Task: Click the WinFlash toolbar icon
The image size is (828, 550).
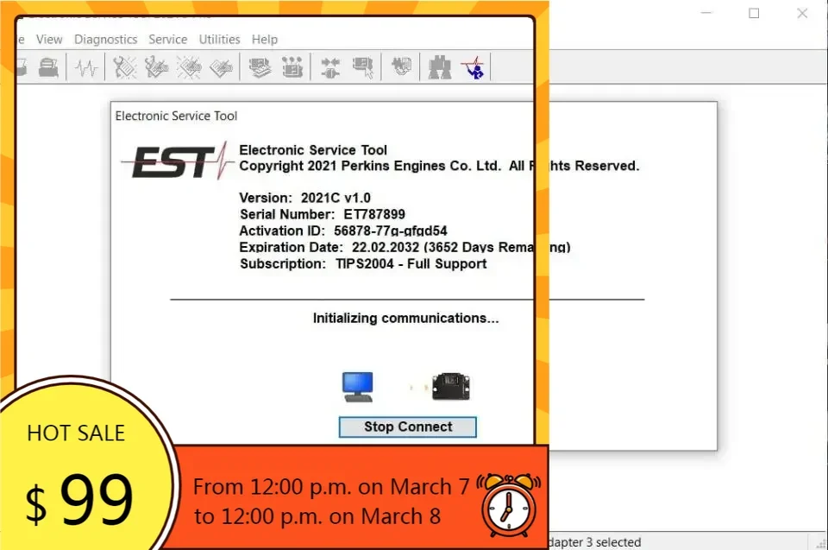Action: tap(401, 66)
